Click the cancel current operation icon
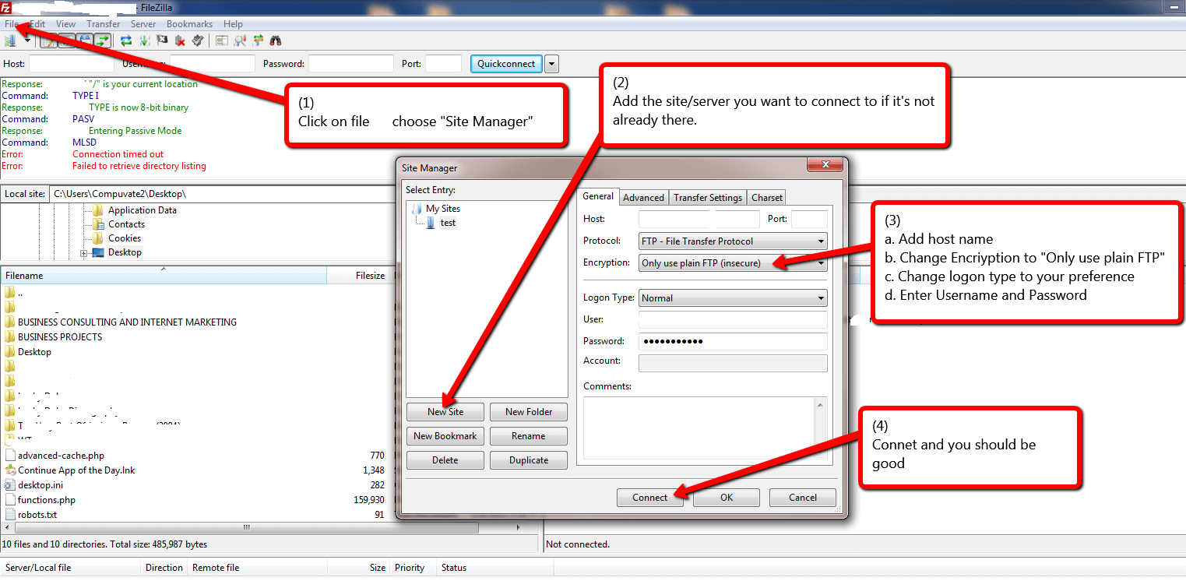Viewport: 1186px width, 588px height. click(x=162, y=40)
